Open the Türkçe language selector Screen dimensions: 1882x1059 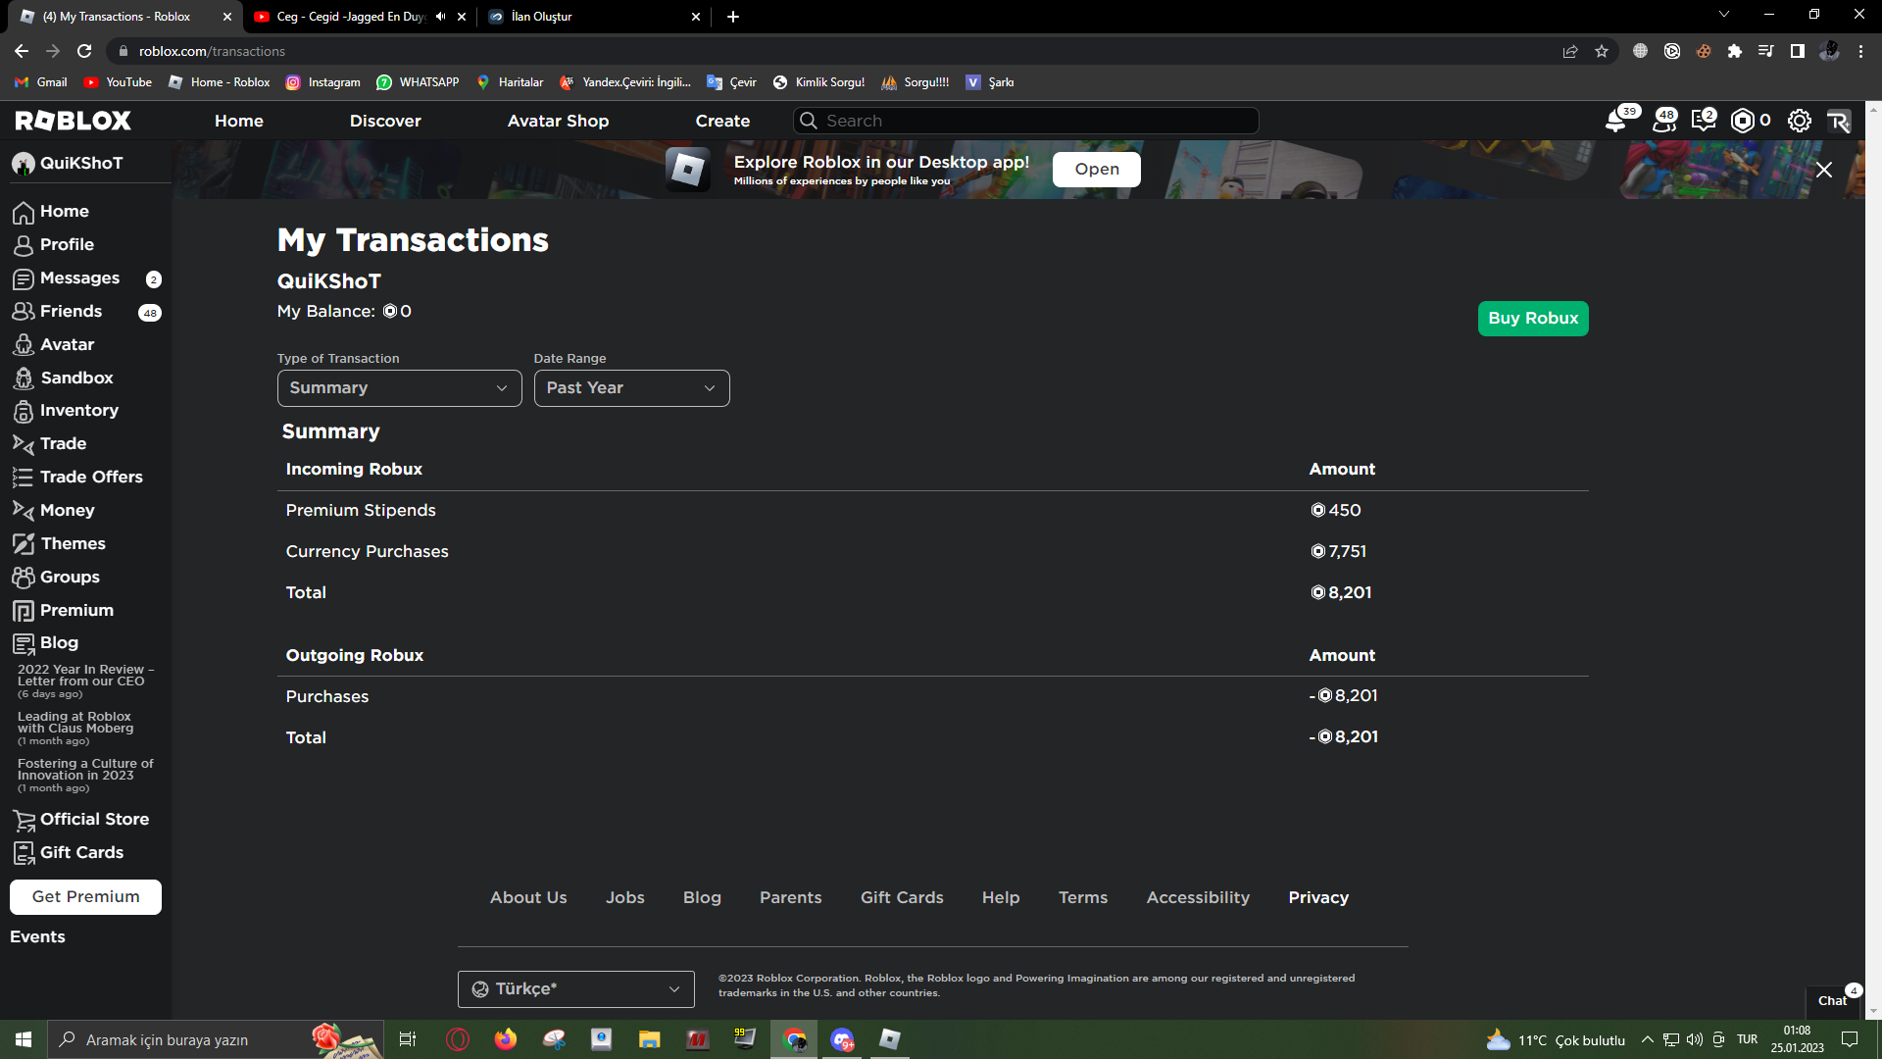point(575,989)
